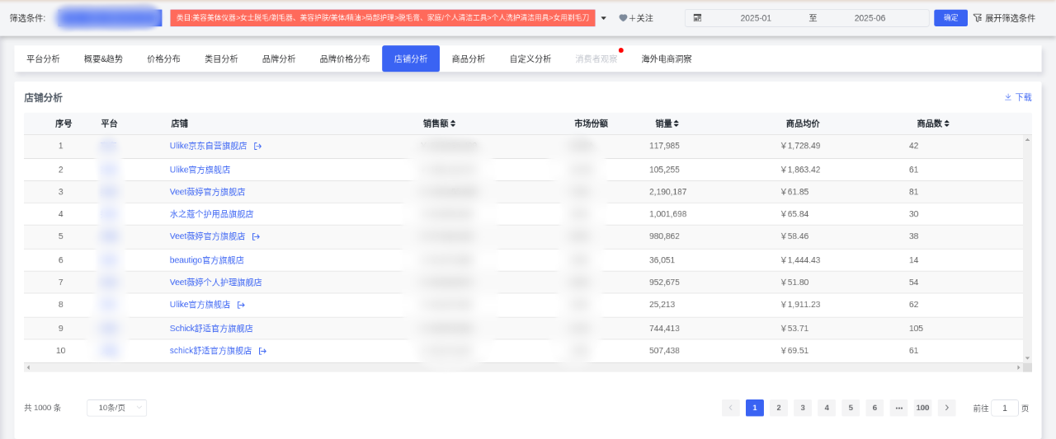Go to page 6 in pagination
The height and width of the screenshot is (439, 1056).
(874, 408)
